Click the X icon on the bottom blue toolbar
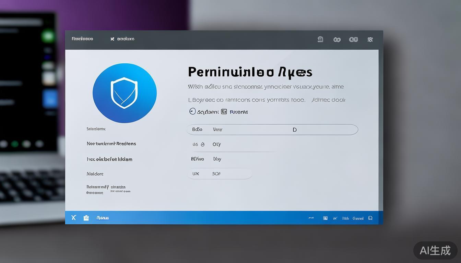This screenshot has width=461, height=263. 73,217
